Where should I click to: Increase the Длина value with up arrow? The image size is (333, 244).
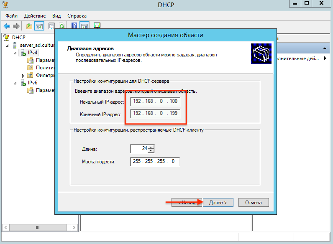pyautogui.click(x=151, y=147)
